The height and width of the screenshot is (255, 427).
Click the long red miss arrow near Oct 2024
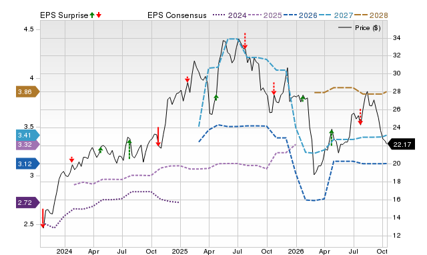(x=158, y=136)
